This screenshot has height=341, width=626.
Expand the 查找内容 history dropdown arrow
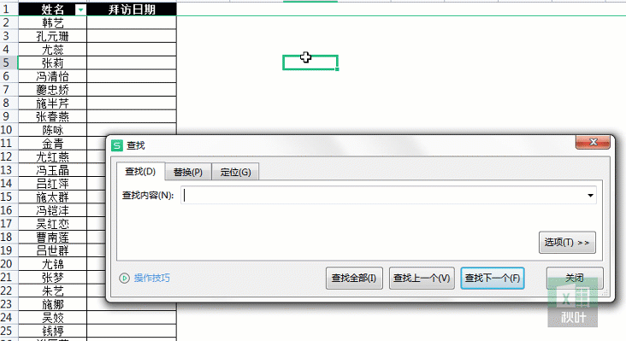click(590, 196)
